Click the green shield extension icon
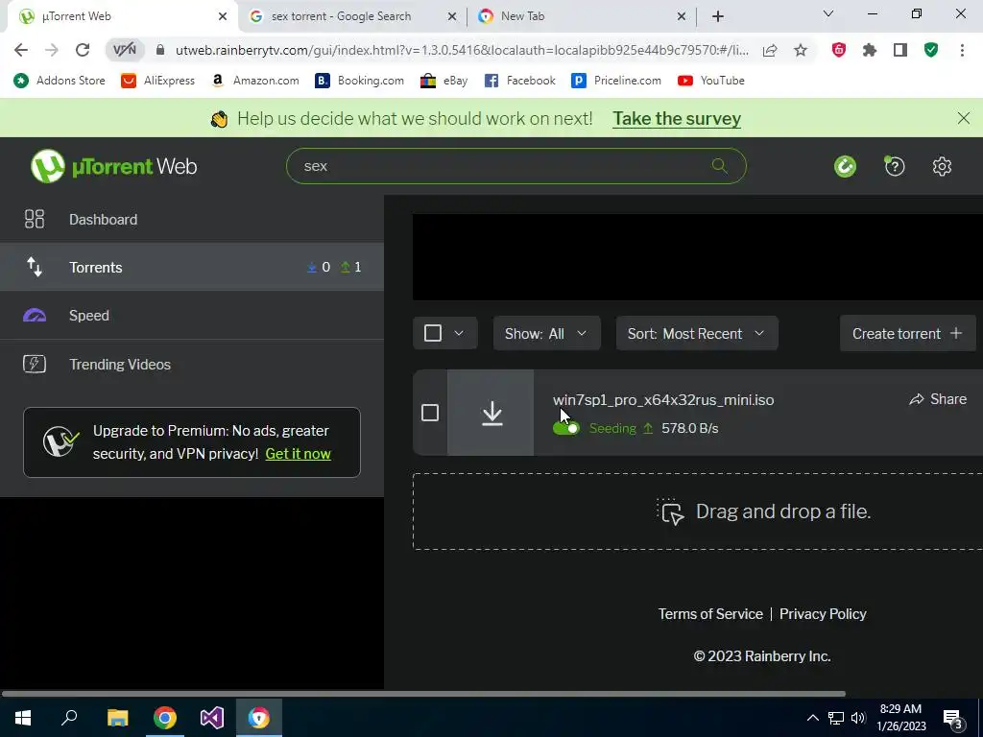 point(931,50)
